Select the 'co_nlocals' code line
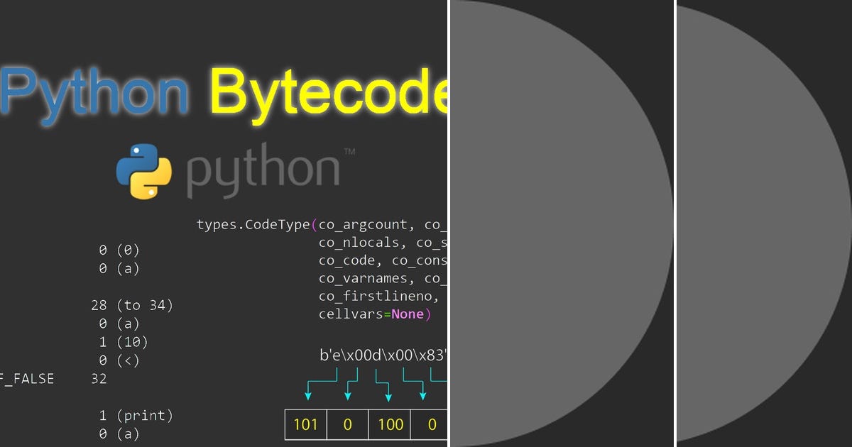The height and width of the screenshot is (447, 852). tap(383, 243)
